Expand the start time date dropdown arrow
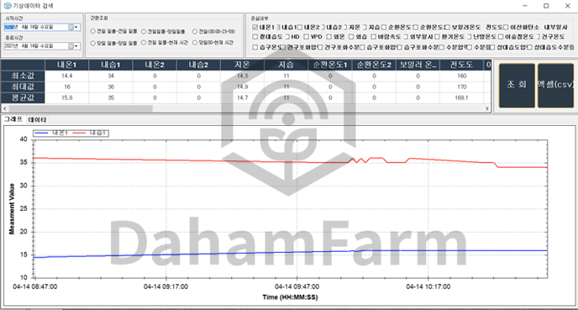The width and height of the screenshot is (578, 310). (76, 27)
